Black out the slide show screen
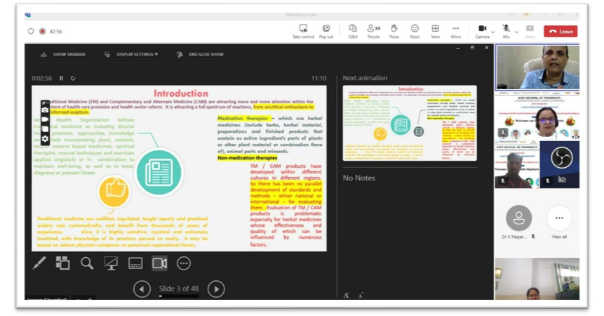Screen dimensions: 604x316 point(111,263)
